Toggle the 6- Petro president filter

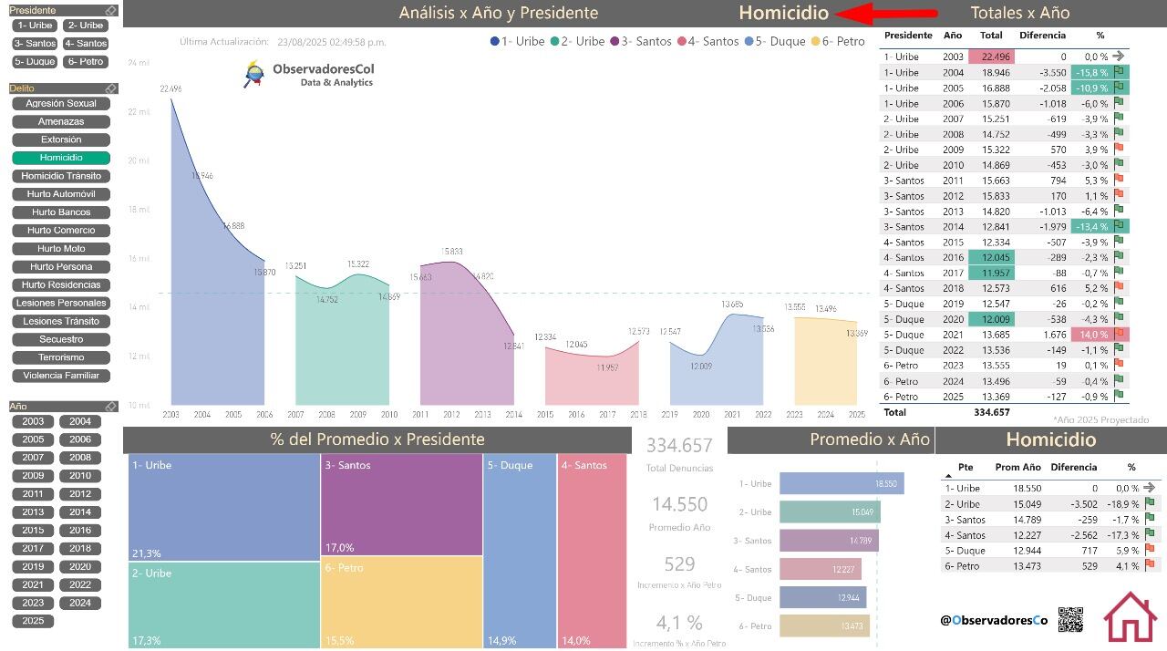click(x=85, y=62)
